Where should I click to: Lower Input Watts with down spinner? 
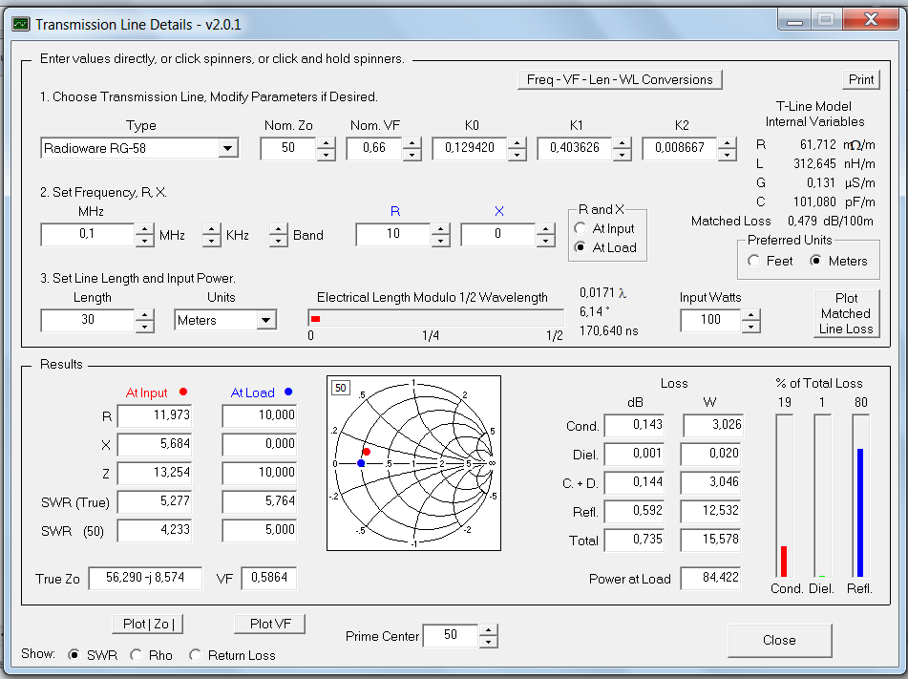[751, 327]
